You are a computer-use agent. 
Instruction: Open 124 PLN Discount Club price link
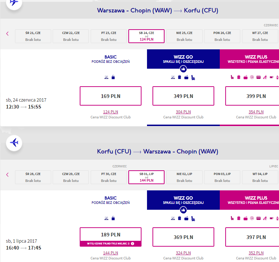pos(110,112)
